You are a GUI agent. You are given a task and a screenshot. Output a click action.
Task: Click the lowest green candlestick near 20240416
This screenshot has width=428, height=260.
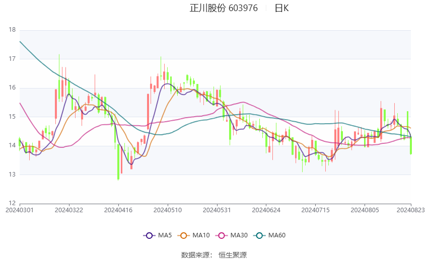coord(118,162)
